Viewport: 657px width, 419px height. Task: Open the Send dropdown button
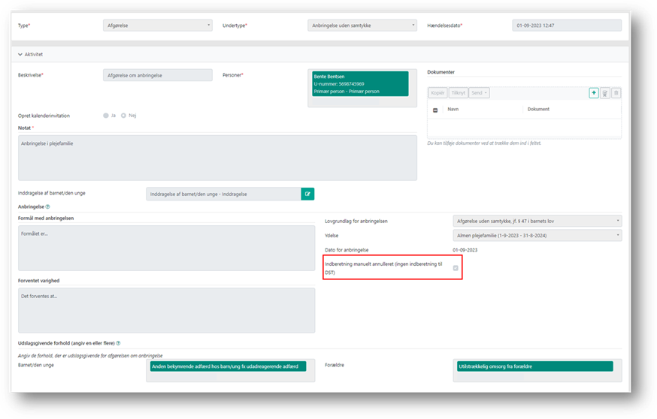[x=480, y=93]
